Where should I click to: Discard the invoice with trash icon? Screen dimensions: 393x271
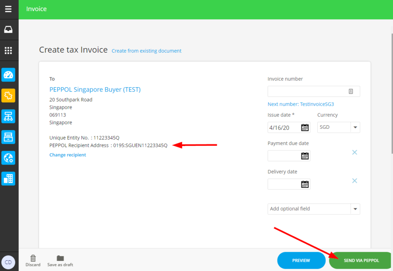(x=33, y=261)
